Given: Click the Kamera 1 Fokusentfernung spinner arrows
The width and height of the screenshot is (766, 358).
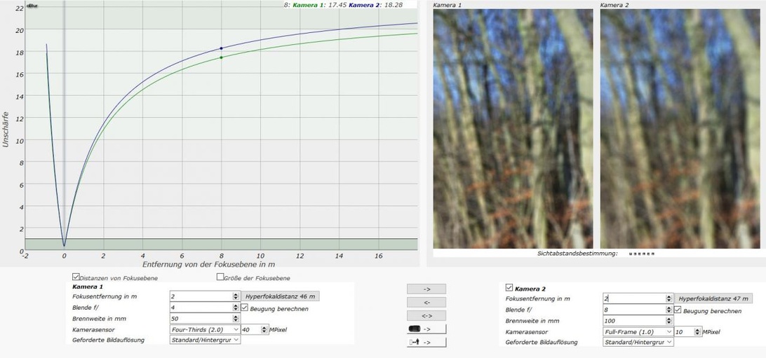Looking at the screenshot, I should [x=236, y=297].
